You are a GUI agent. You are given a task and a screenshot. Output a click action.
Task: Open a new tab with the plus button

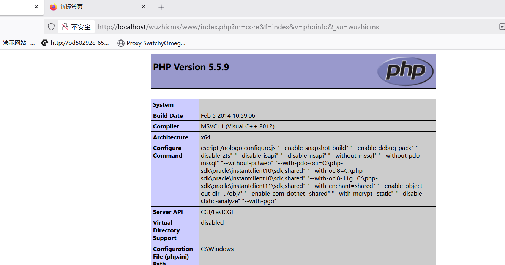[x=161, y=7]
